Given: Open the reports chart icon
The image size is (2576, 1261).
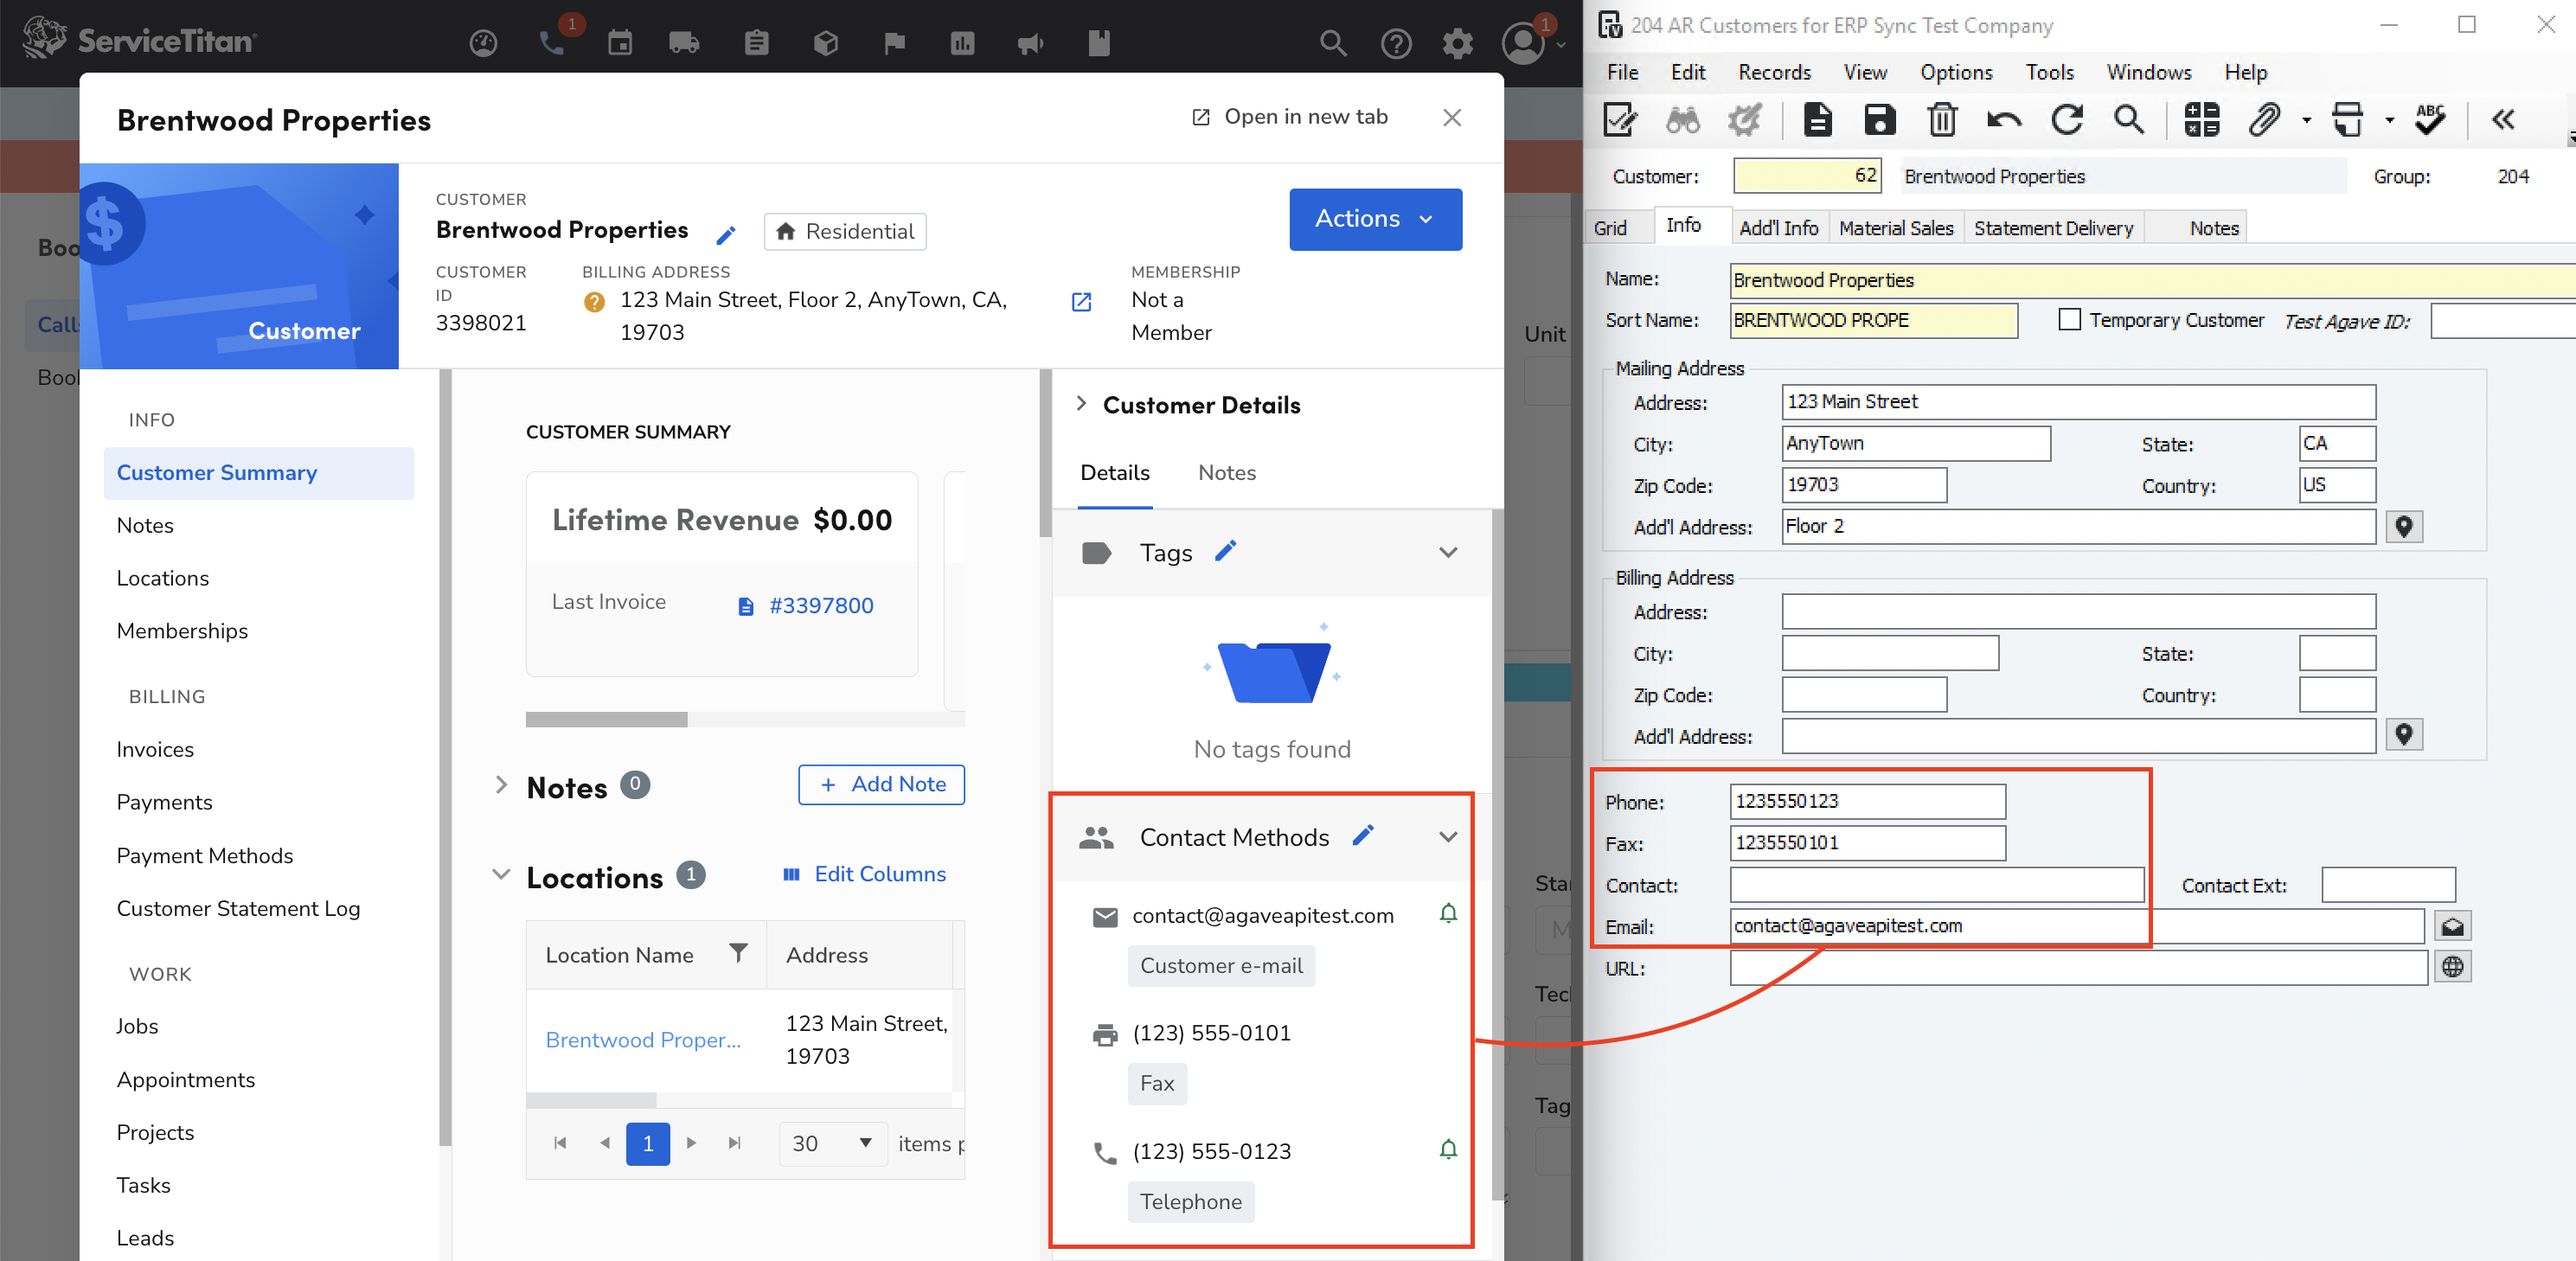Looking at the screenshot, I should pyautogui.click(x=963, y=43).
